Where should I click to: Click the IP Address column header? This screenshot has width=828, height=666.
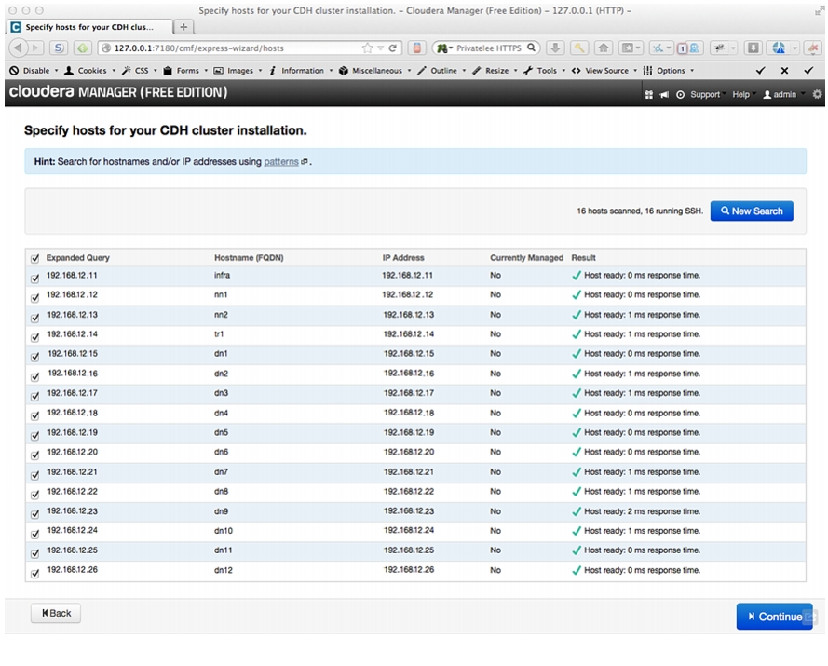click(403, 258)
